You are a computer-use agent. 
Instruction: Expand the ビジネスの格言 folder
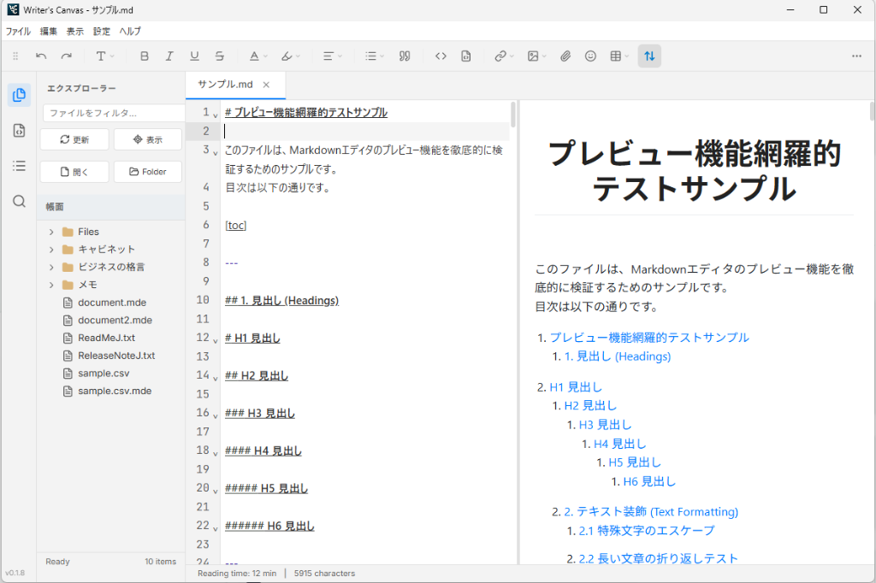[x=51, y=267]
